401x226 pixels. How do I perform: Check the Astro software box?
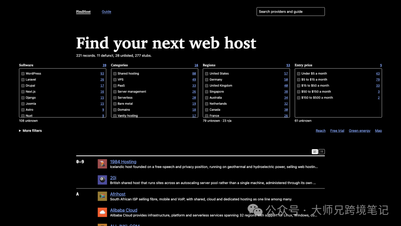click(x=23, y=110)
